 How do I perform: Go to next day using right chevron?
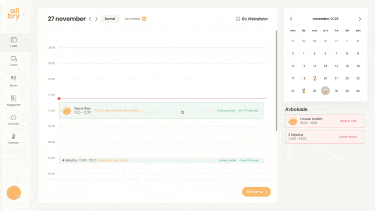97,19
